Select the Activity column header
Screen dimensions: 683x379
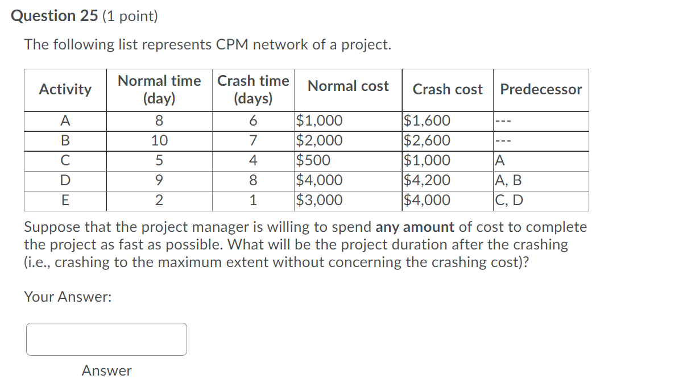(64, 89)
